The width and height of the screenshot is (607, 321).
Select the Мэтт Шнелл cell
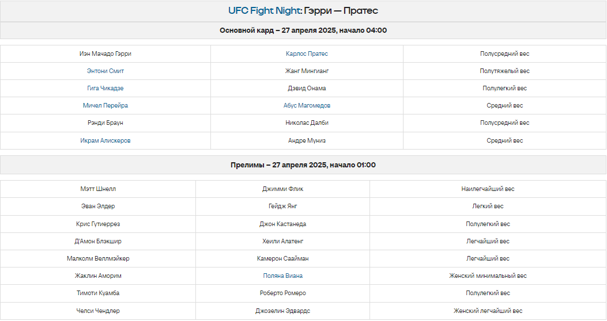(x=98, y=189)
